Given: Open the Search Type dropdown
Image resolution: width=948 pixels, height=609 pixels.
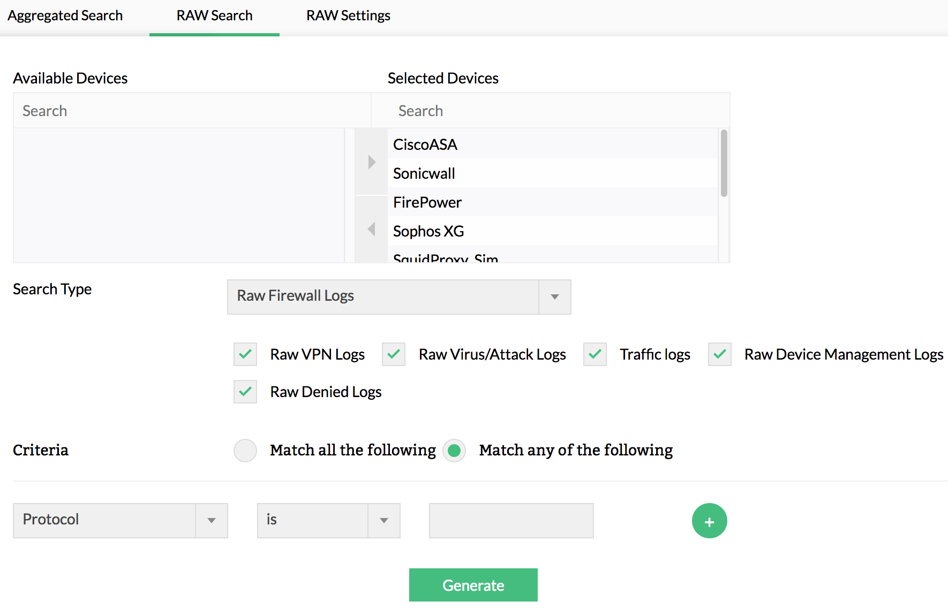Looking at the screenshot, I should 554,296.
